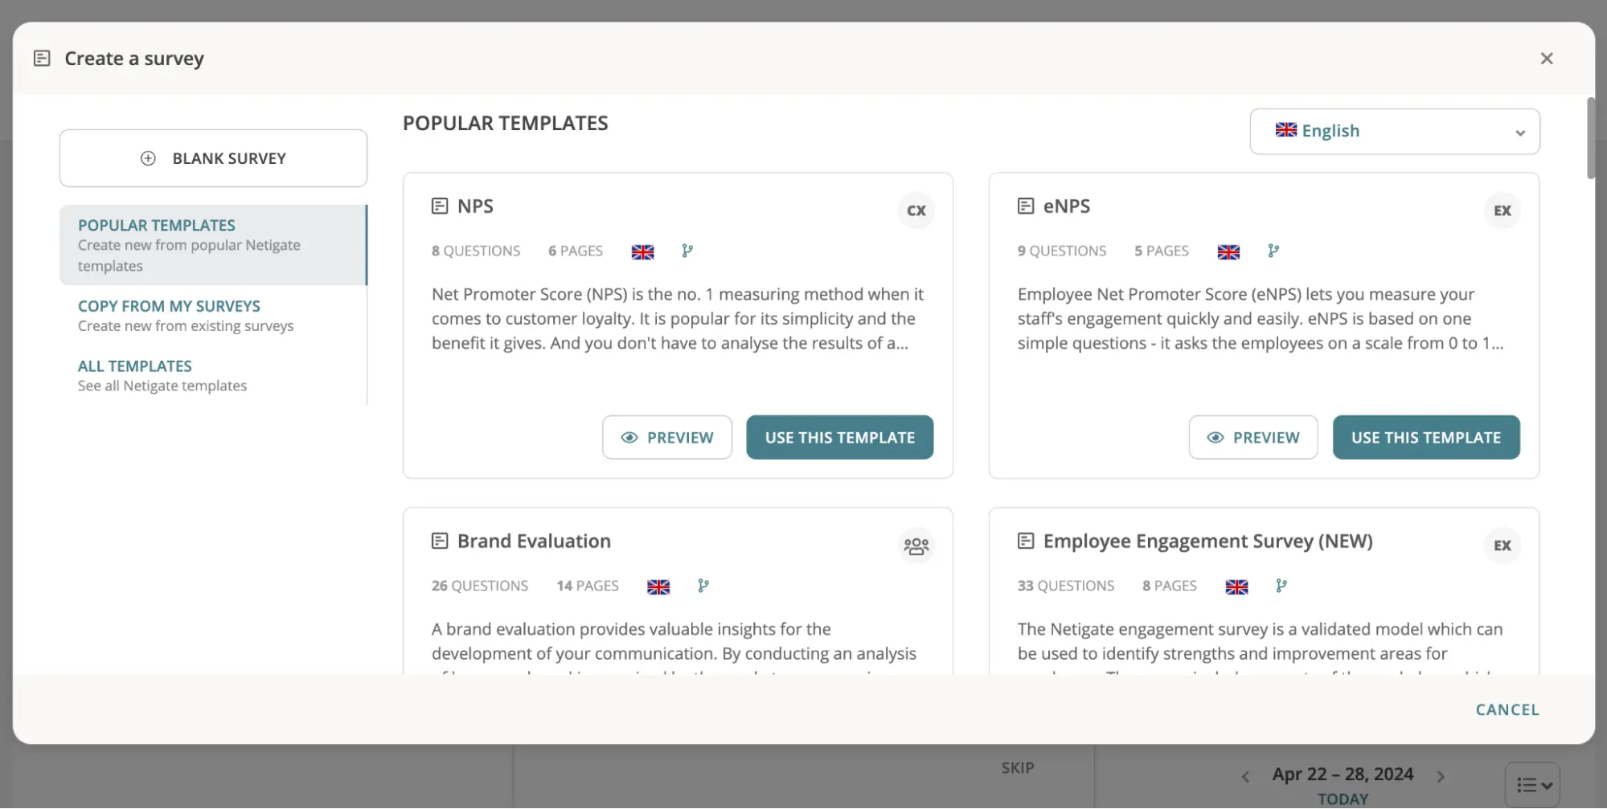Click the next week arrow beside the date range
The image size is (1607, 809).
[1440, 774]
